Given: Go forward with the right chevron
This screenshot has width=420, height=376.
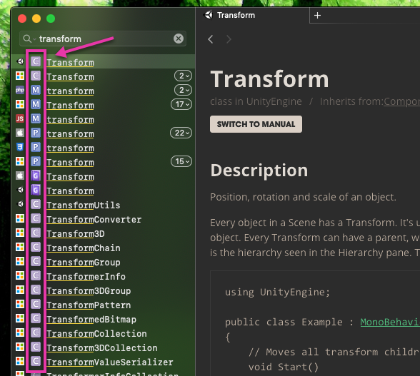Looking at the screenshot, I should tap(229, 39).
